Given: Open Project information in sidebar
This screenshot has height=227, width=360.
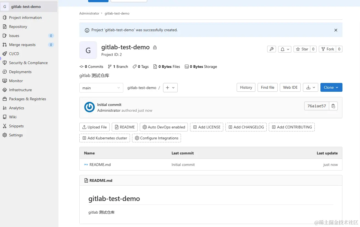Looking at the screenshot, I should click(x=25, y=18).
